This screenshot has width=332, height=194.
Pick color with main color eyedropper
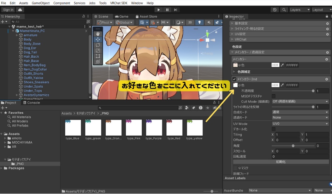[x=282, y=65]
